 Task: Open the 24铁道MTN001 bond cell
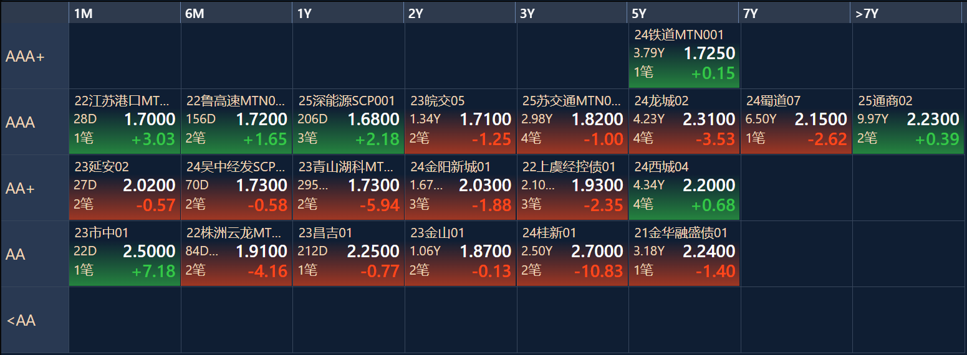tap(684, 56)
